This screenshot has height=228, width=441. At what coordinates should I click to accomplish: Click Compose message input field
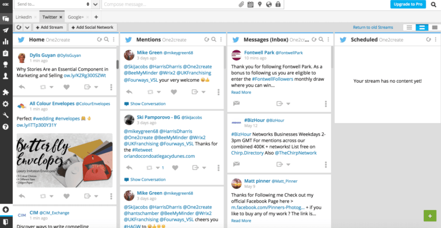pyautogui.click(x=170, y=4)
